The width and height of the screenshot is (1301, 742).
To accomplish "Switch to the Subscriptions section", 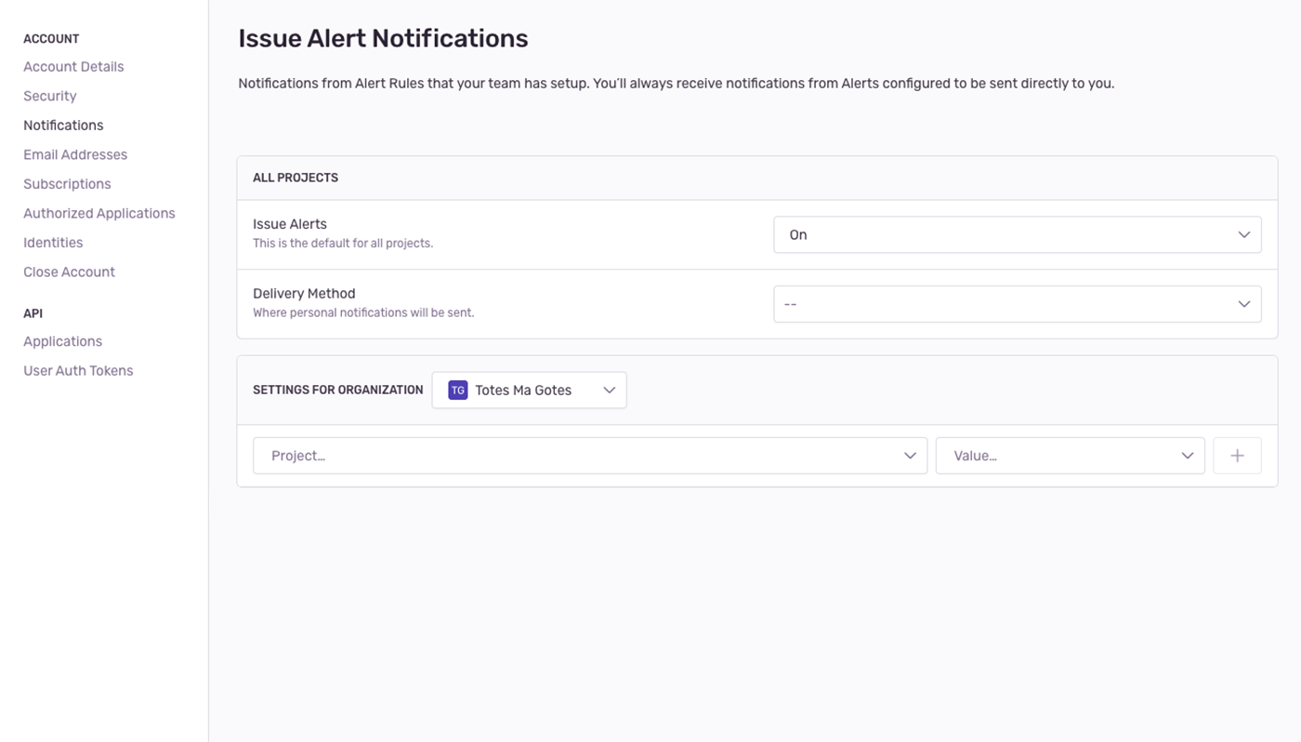I will click(67, 183).
